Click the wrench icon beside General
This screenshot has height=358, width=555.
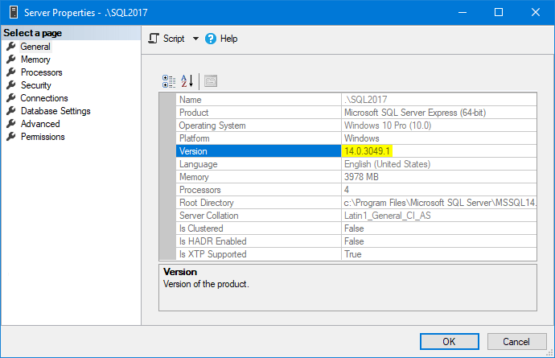11,47
